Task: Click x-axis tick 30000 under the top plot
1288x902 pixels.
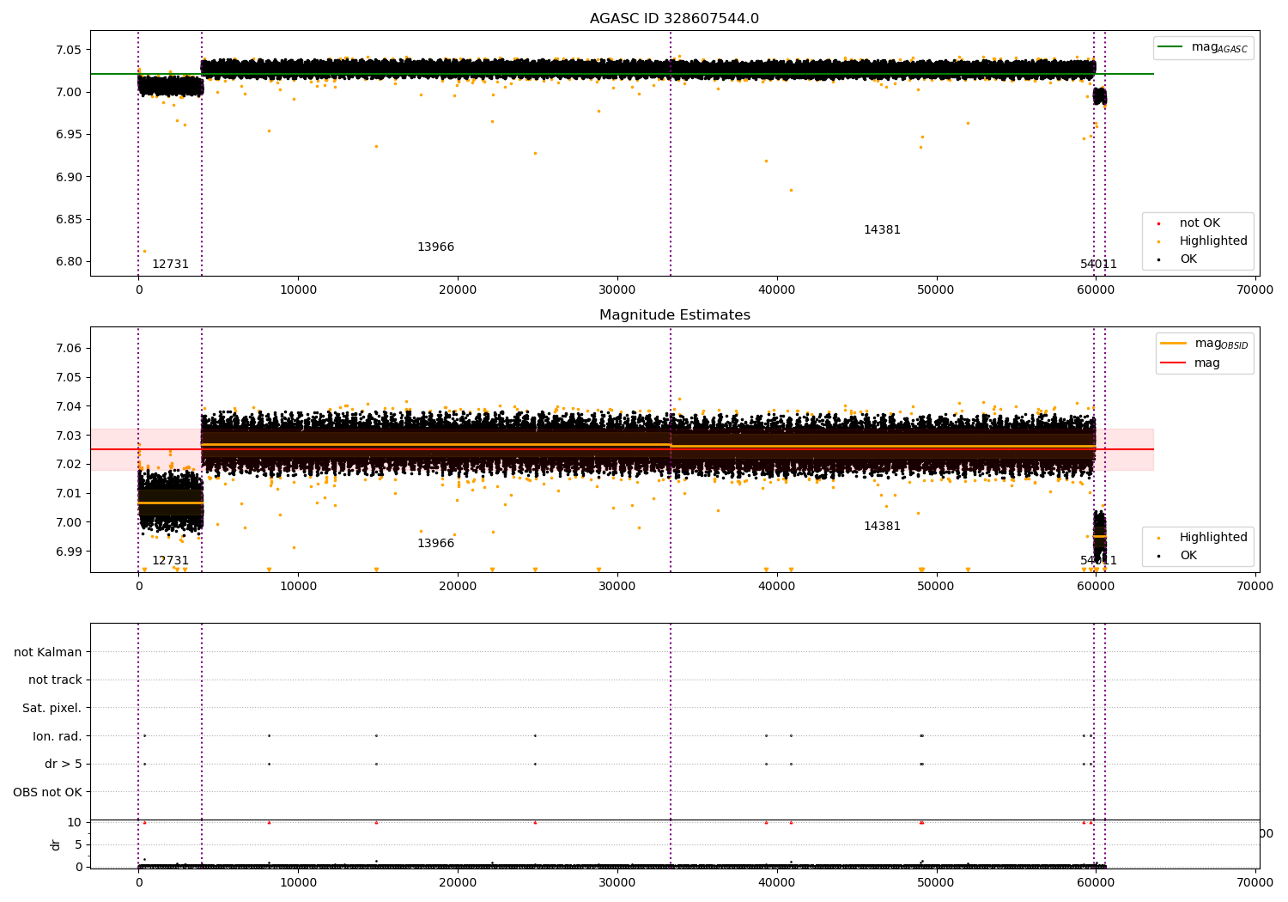Action: click(617, 289)
